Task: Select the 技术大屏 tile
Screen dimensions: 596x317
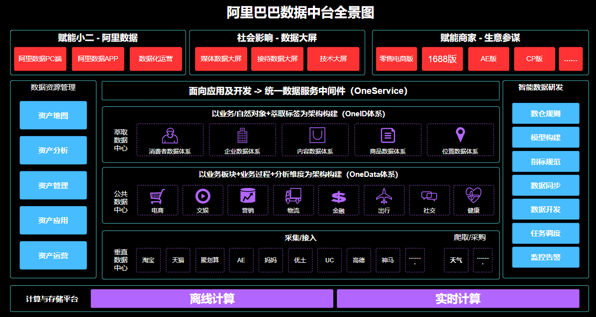Action: pyautogui.click(x=333, y=59)
